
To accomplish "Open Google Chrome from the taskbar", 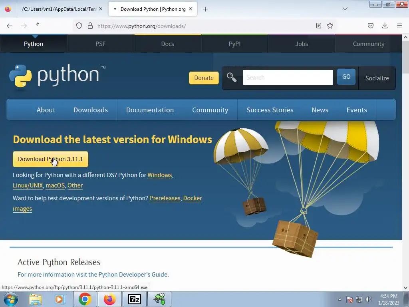I will [x=85, y=299].
